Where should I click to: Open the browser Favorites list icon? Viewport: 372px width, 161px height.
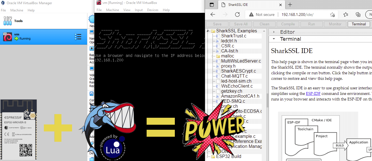pos(346,15)
